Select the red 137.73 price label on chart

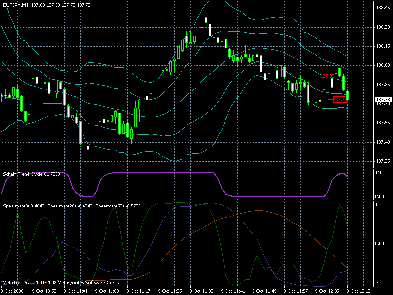(x=340, y=100)
